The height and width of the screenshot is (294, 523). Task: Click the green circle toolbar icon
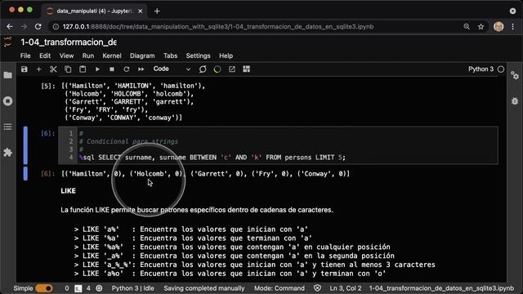tap(217, 69)
